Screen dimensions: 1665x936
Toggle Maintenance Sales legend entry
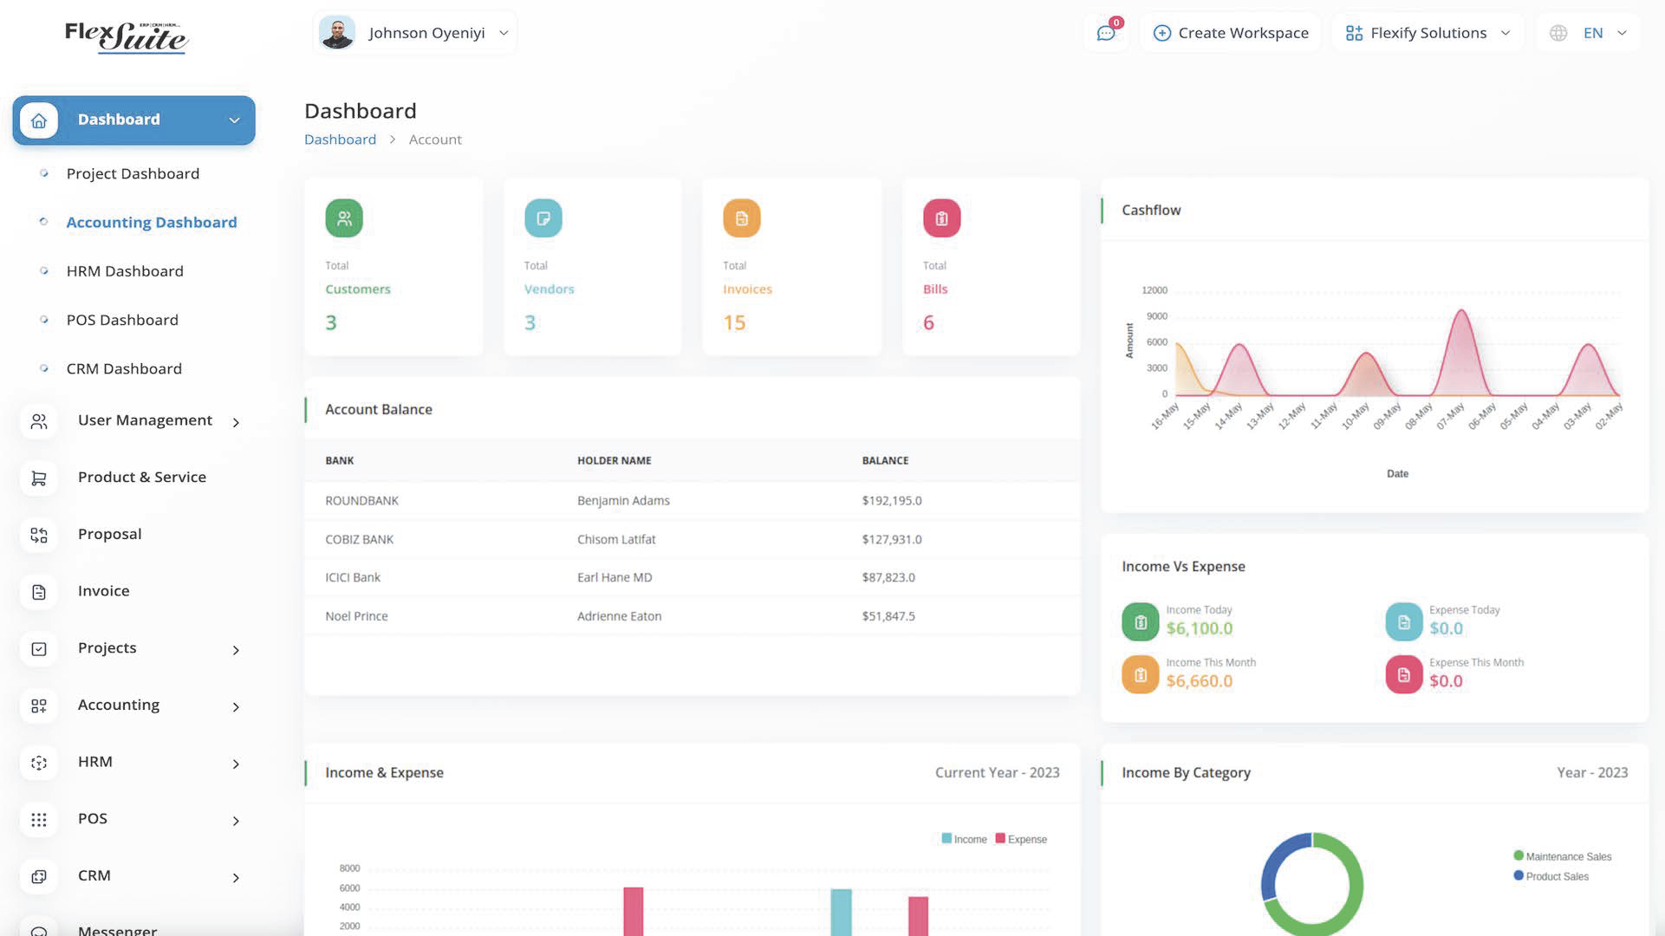(1563, 856)
